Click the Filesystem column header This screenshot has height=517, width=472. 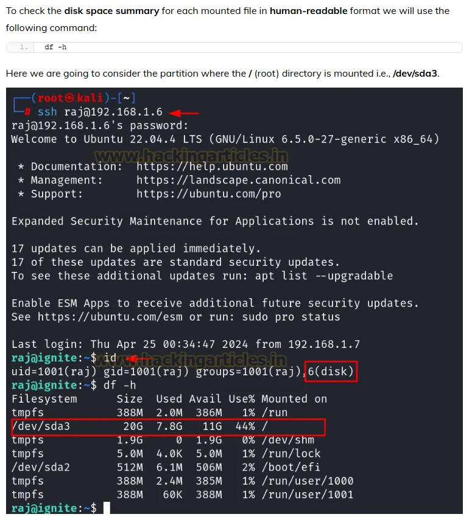(x=44, y=399)
